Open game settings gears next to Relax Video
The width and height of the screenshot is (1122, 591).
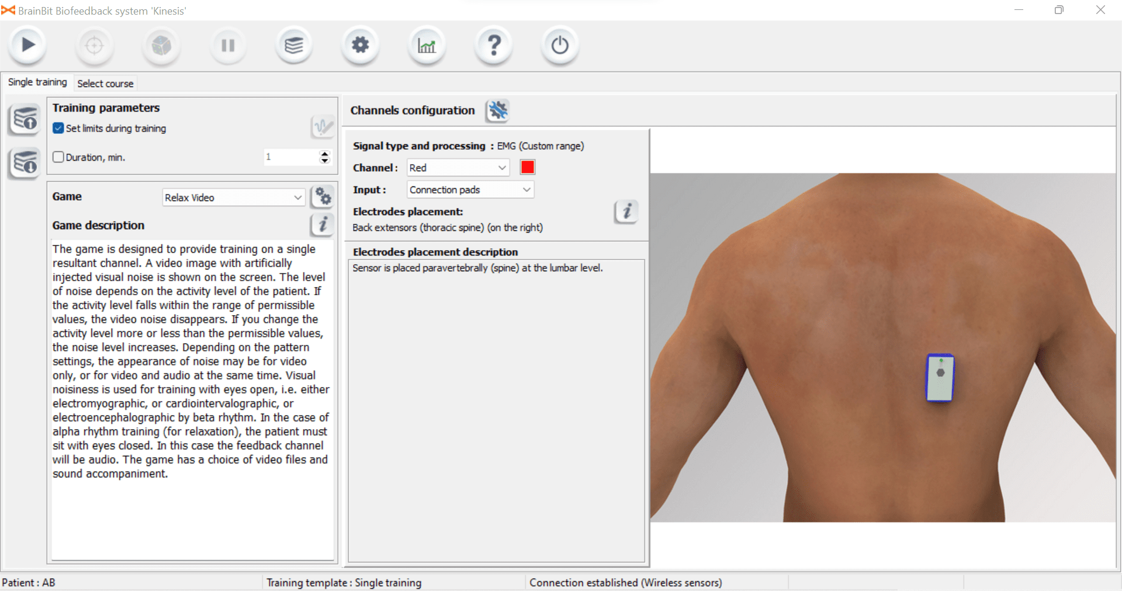[323, 197]
